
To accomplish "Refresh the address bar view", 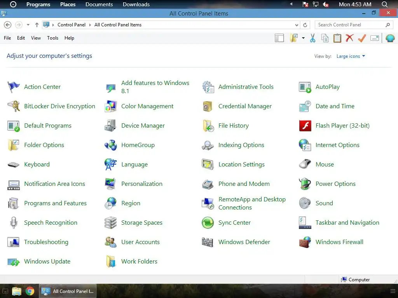I will click(305, 25).
